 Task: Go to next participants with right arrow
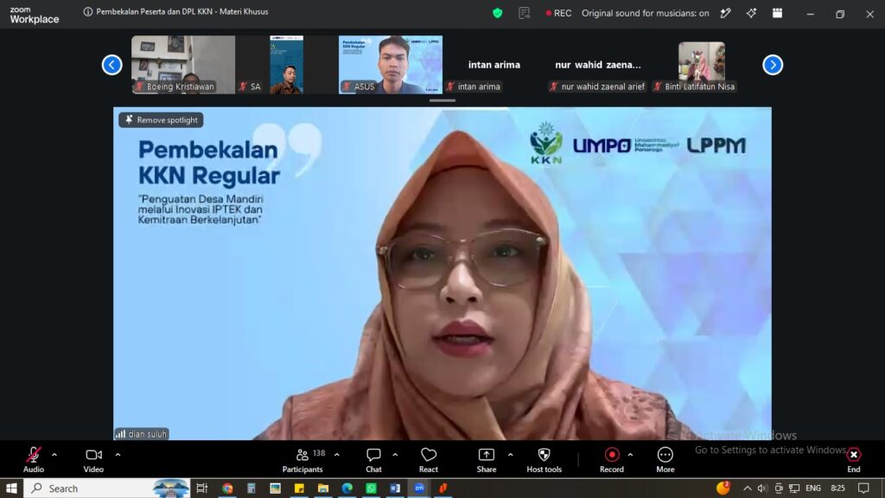773,65
